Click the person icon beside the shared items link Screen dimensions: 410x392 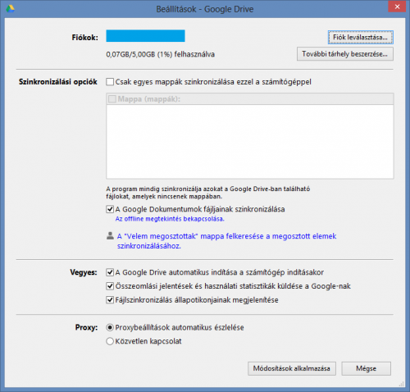pyautogui.click(x=110, y=235)
